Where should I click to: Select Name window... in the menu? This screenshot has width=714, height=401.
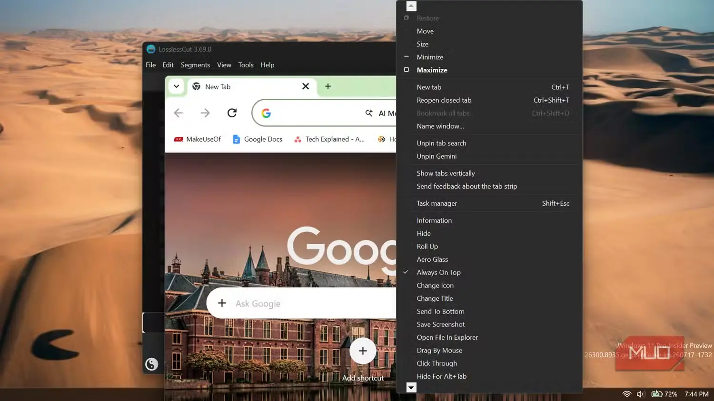click(489, 126)
